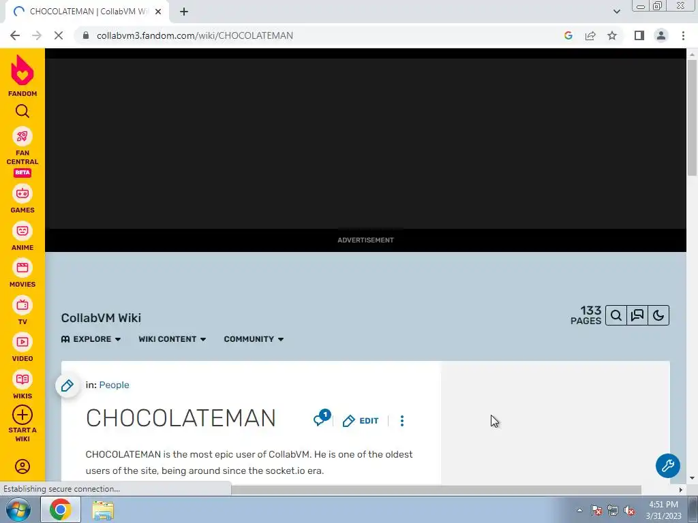Click the vertical page scrollbar thumb
The image size is (698, 523).
tap(692, 118)
